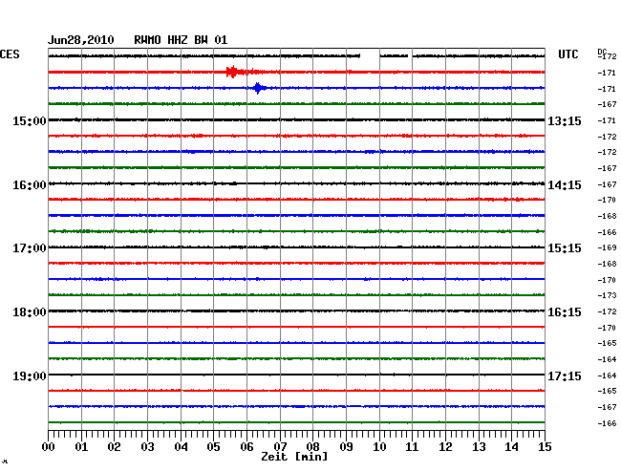The width and height of the screenshot is (621, 472).
Task: Click the blue seismic event burst
Action: pyautogui.click(x=259, y=88)
